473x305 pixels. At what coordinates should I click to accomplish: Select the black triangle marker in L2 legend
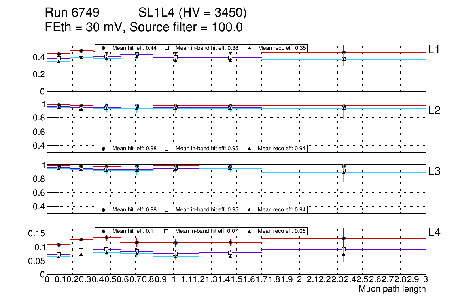pyautogui.click(x=250, y=149)
